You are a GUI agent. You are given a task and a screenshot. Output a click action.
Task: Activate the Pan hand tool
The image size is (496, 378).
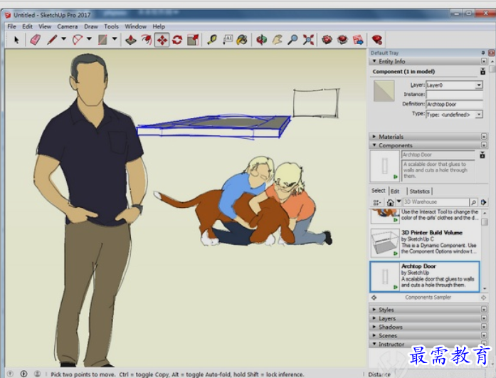tap(278, 40)
